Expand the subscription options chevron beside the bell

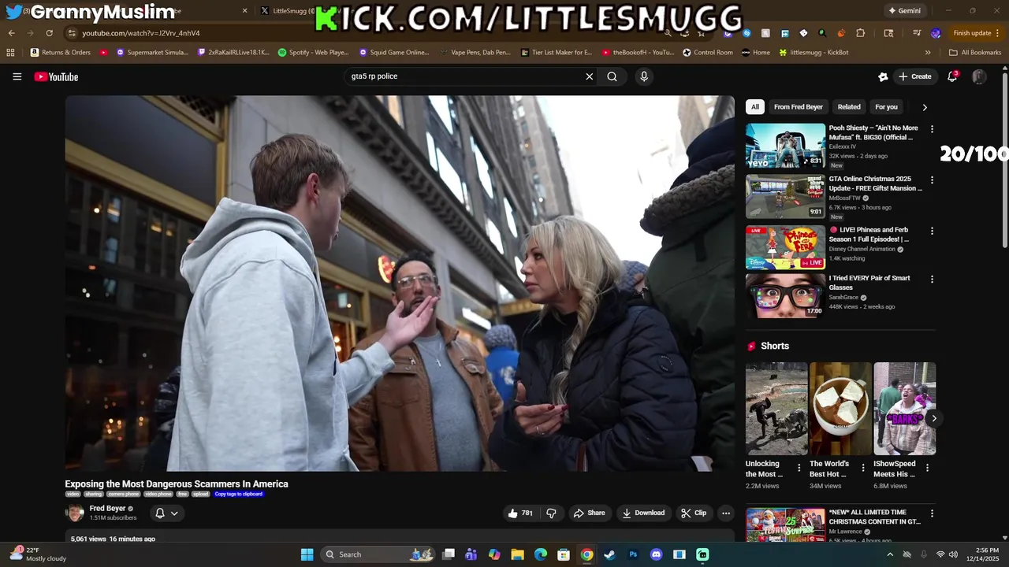174,513
